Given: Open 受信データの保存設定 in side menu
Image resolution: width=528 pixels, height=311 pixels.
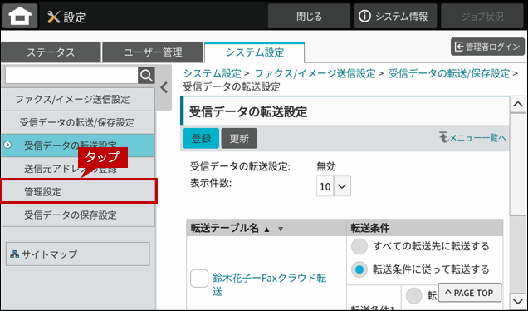Looking at the screenshot, I should [78, 215].
